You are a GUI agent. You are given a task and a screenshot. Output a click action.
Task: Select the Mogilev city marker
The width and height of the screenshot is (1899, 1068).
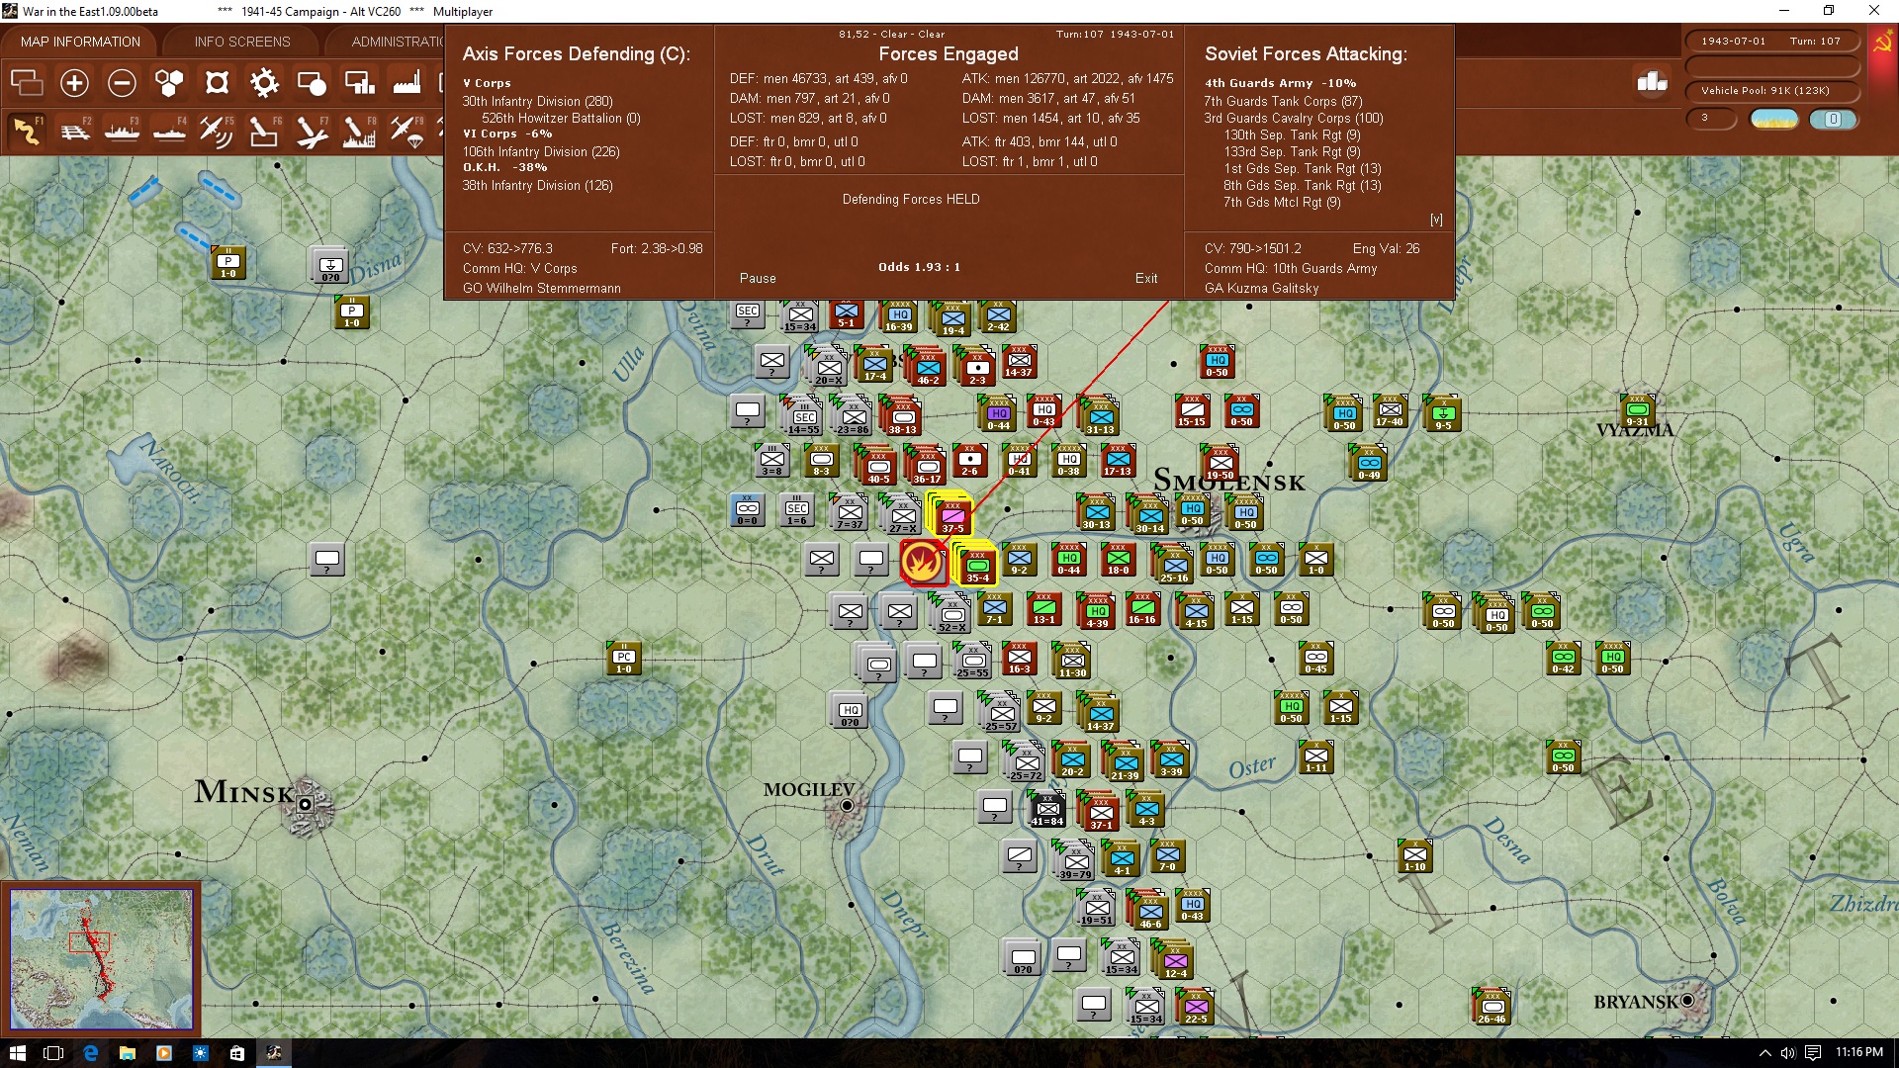pos(847,806)
